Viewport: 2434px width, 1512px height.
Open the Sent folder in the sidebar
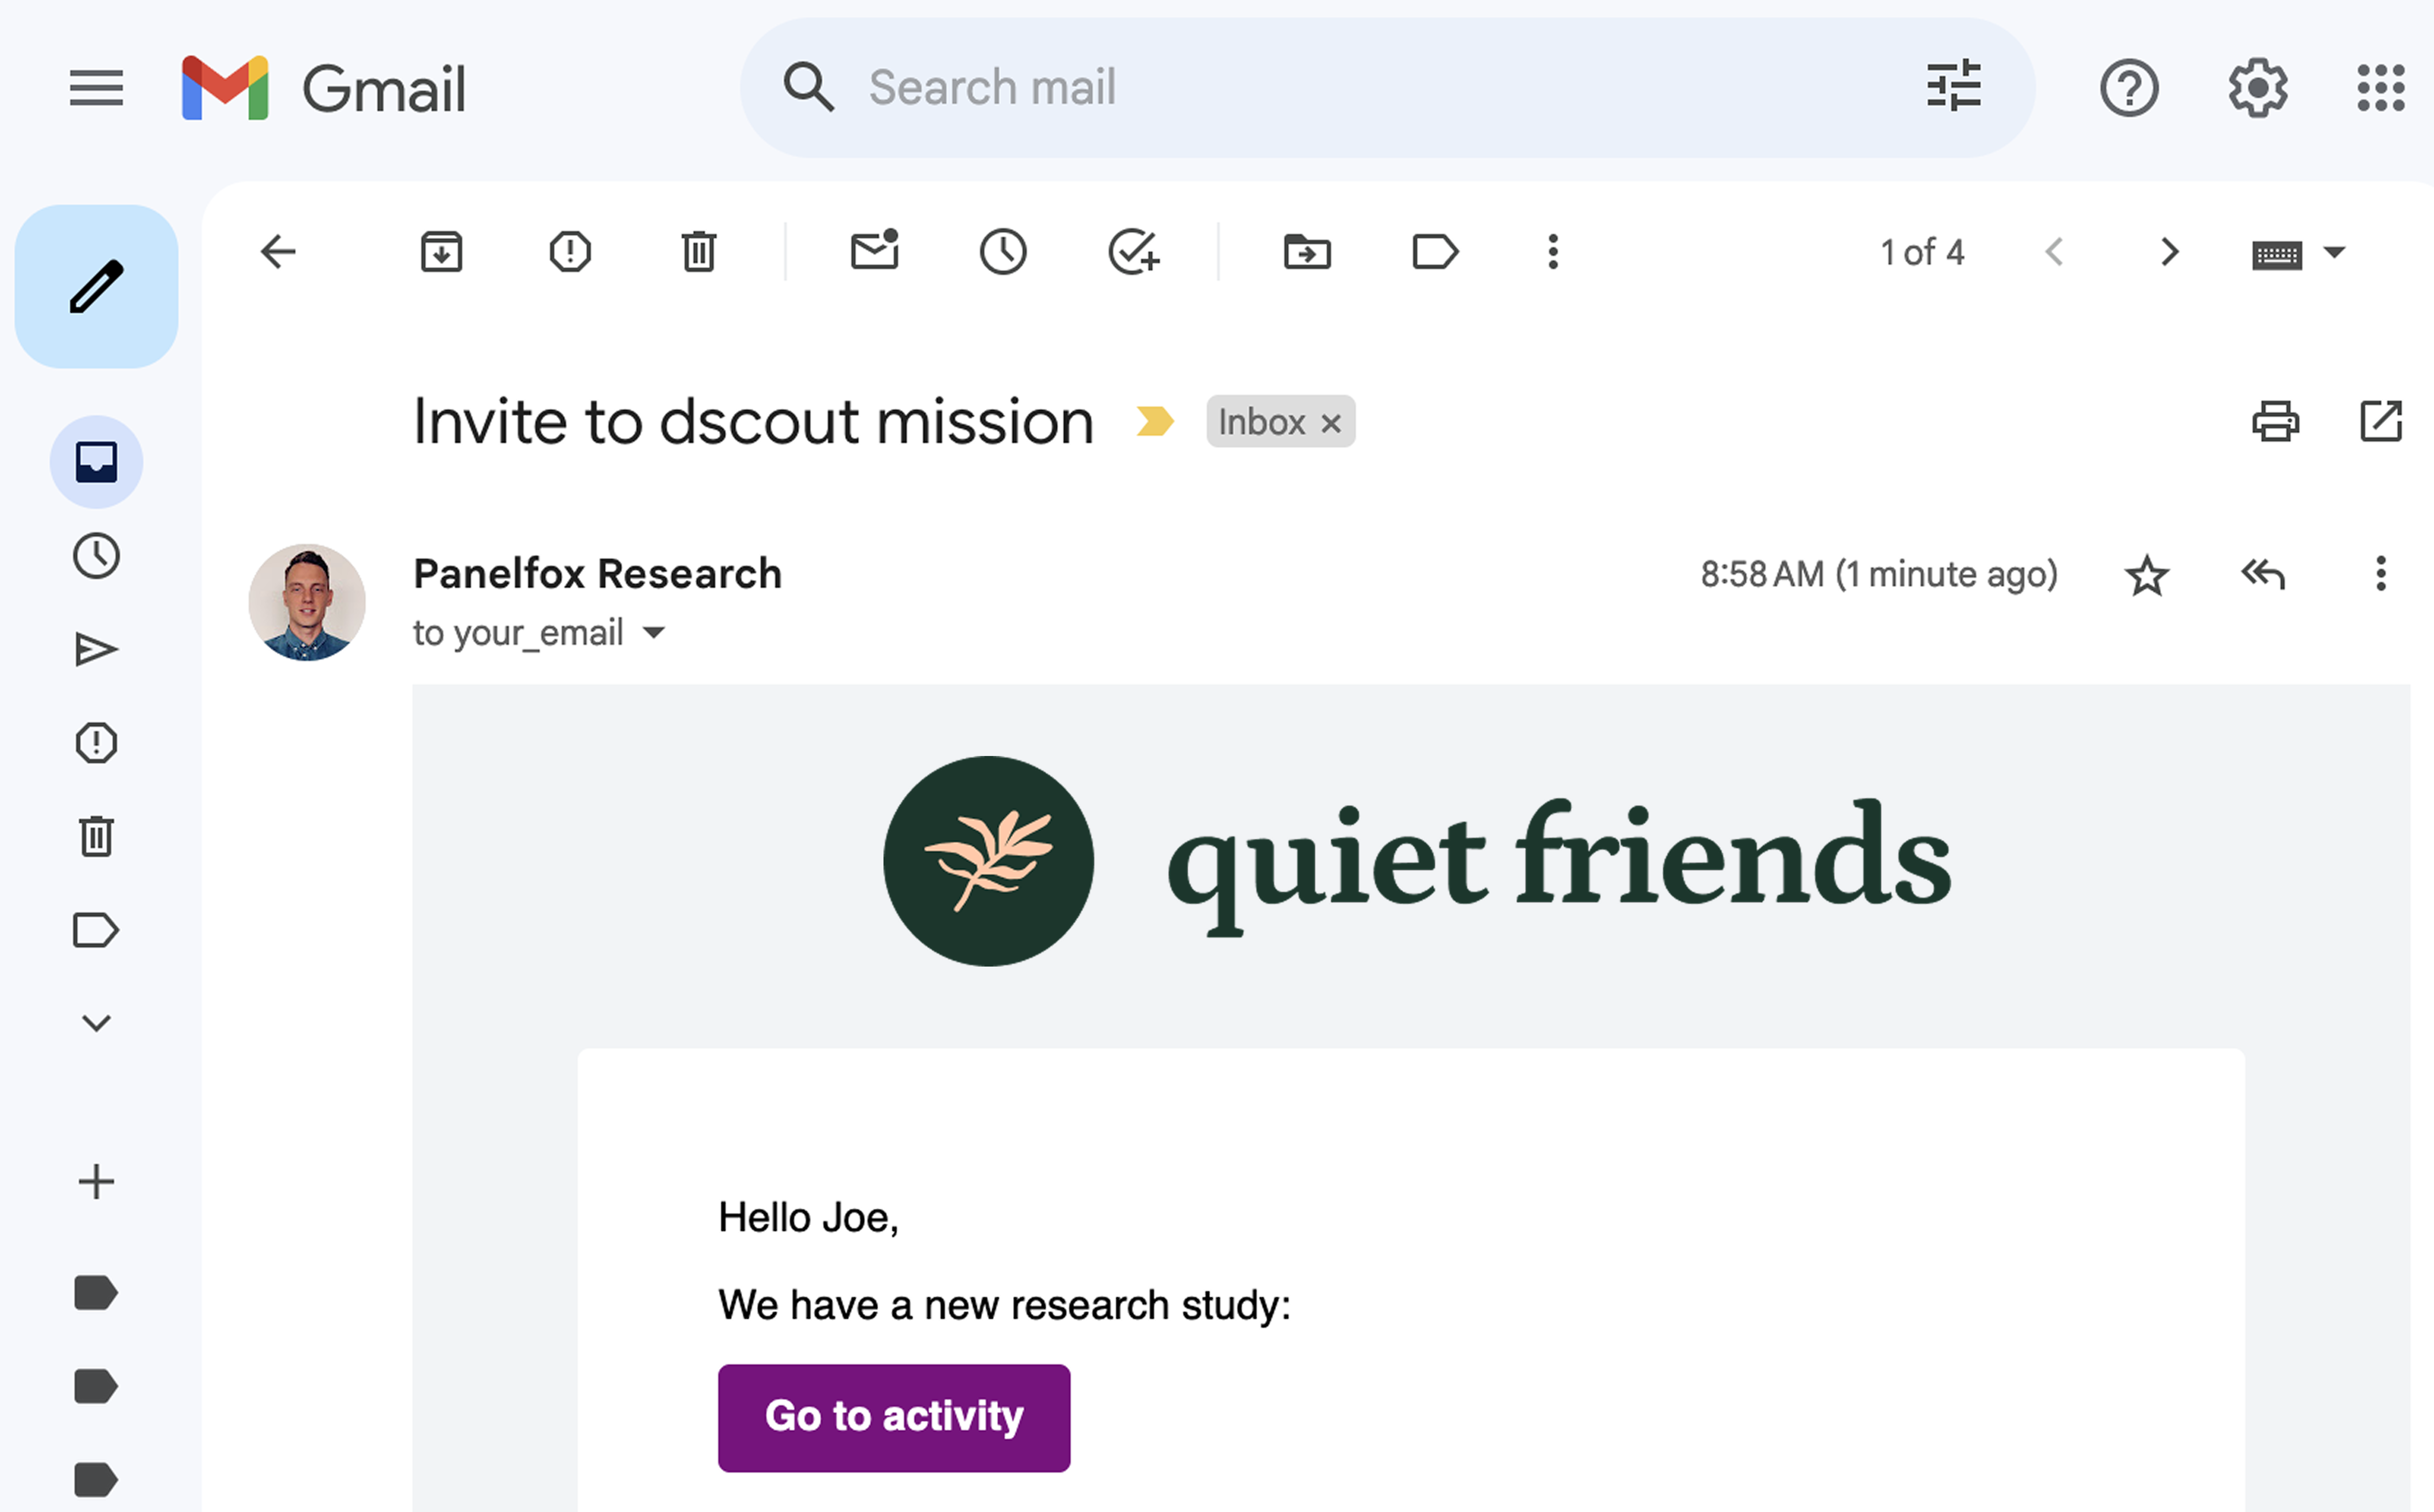[96, 650]
